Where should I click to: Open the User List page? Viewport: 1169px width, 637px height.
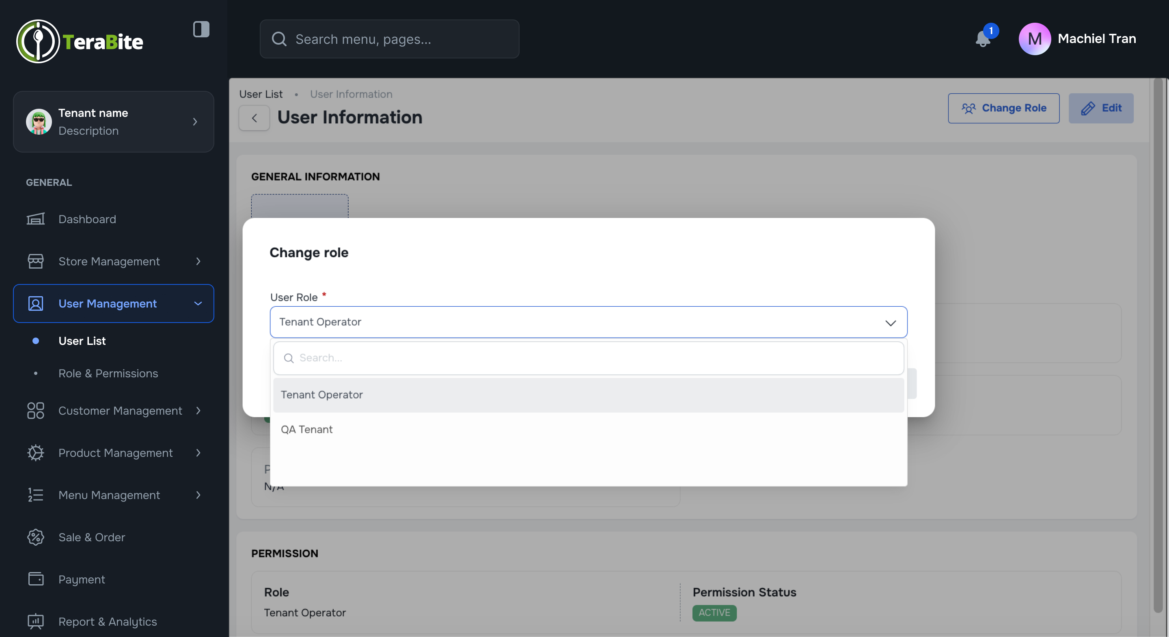tap(82, 341)
